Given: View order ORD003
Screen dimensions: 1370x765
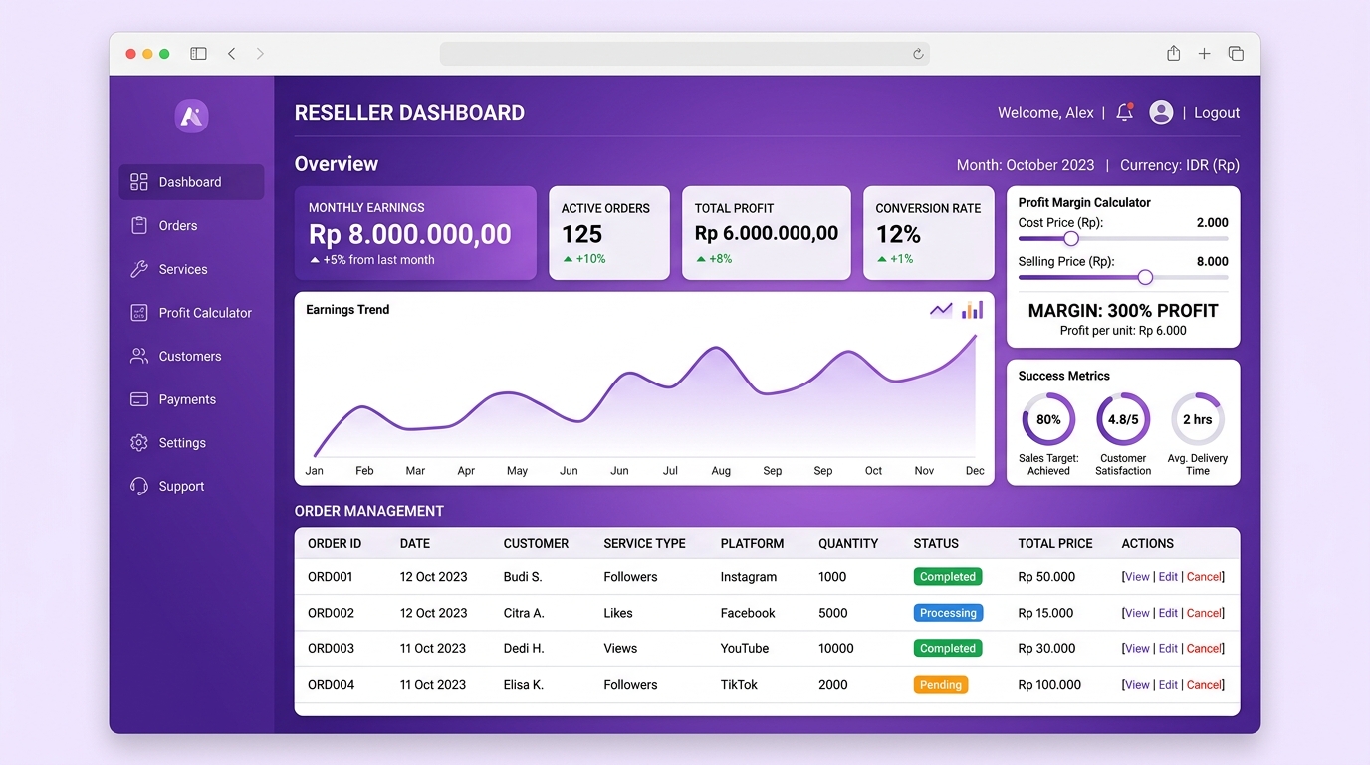Looking at the screenshot, I should [x=1137, y=648].
